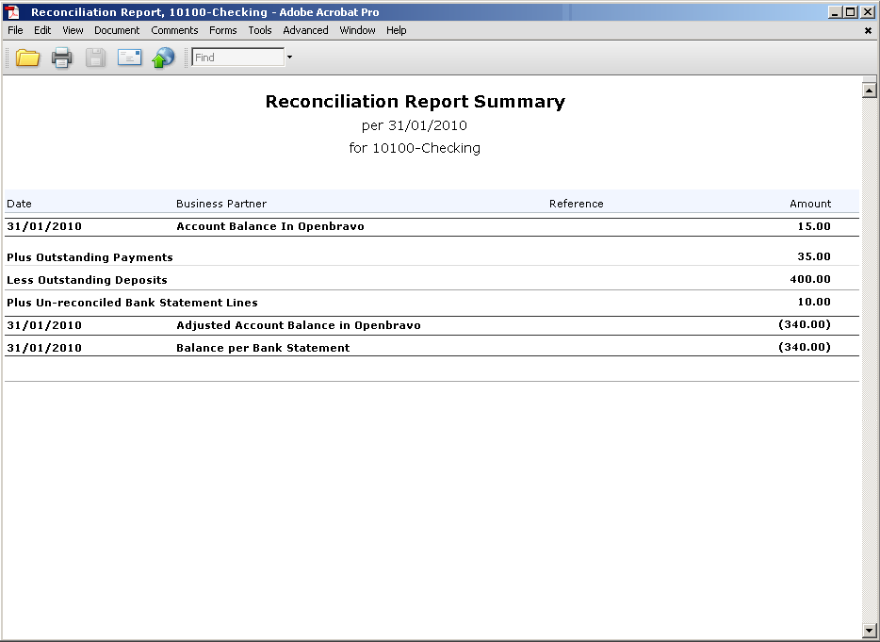Open the Tools menu

[260, 30]
